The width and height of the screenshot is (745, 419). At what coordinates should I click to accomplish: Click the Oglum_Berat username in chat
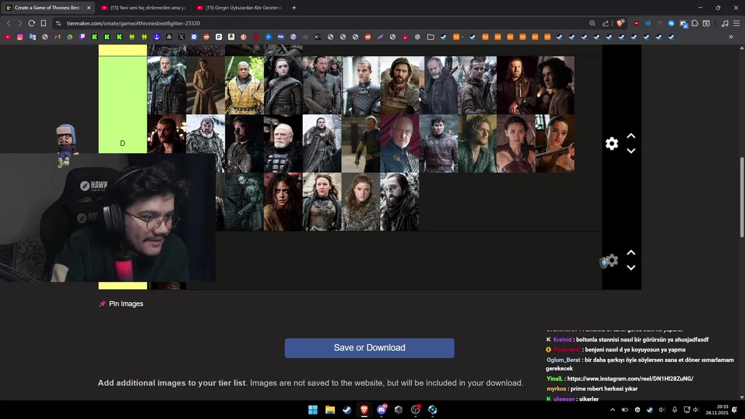pos(563,360)
